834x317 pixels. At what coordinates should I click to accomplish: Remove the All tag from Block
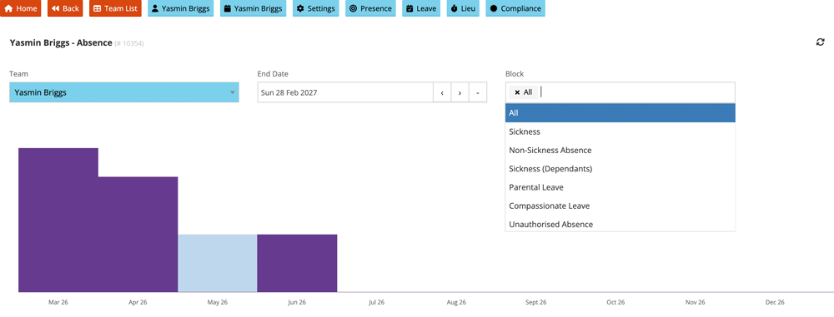517,92
